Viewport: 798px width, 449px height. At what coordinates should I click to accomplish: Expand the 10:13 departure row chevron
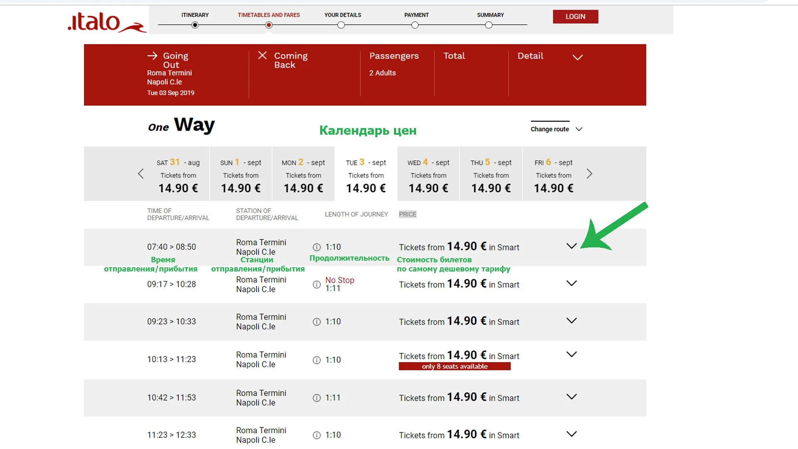click(x=571, y=355)
